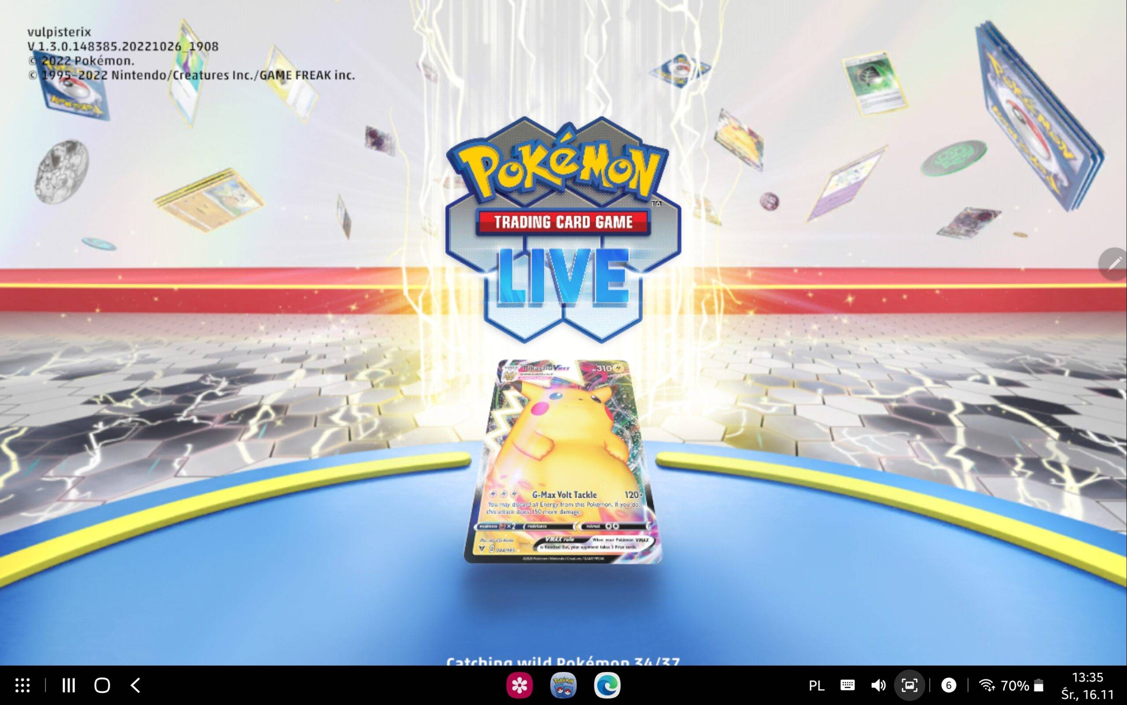Open the Gallery app with the pink flower icon
Screen dimensions: 1127x705
519,686
